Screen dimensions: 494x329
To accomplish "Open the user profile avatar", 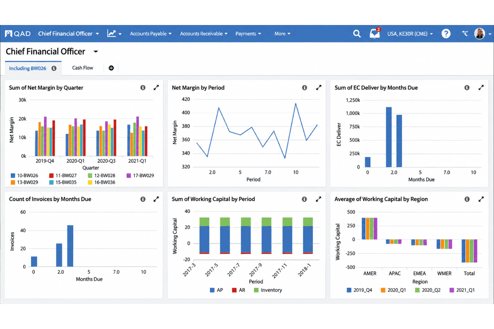I will coord(480,34).
